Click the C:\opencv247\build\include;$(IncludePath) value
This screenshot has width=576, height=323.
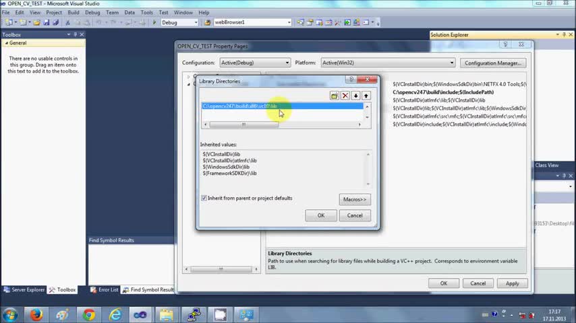(443, 92)
